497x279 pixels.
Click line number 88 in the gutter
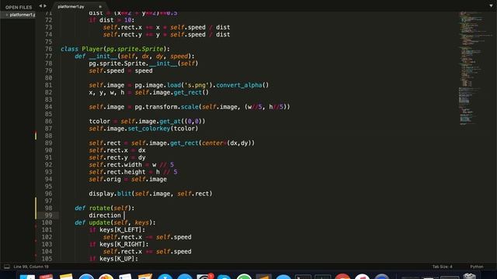click(x=48, y=136)
